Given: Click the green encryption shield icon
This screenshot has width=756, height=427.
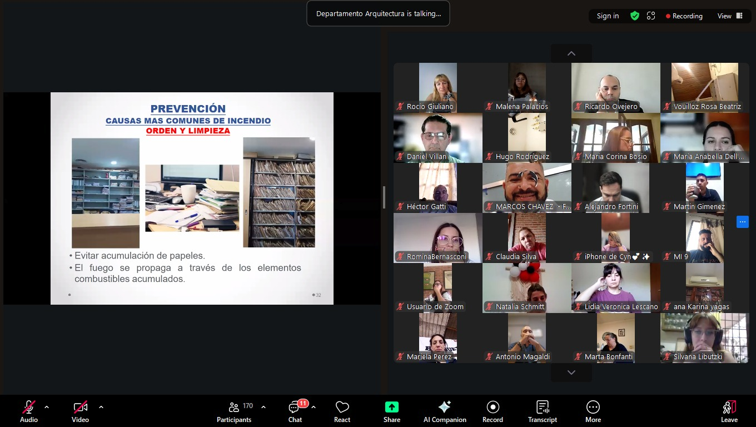Looking at the screenshot, I should click(x=634, y=16).
